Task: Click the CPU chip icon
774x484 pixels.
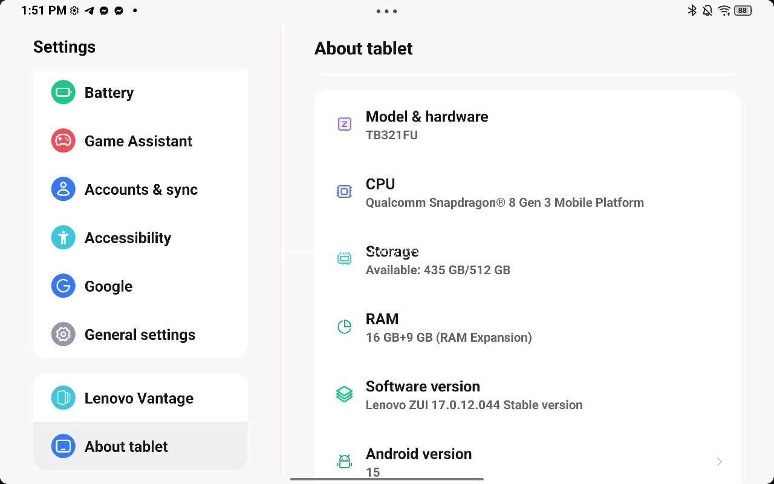Action: [344, 192]
